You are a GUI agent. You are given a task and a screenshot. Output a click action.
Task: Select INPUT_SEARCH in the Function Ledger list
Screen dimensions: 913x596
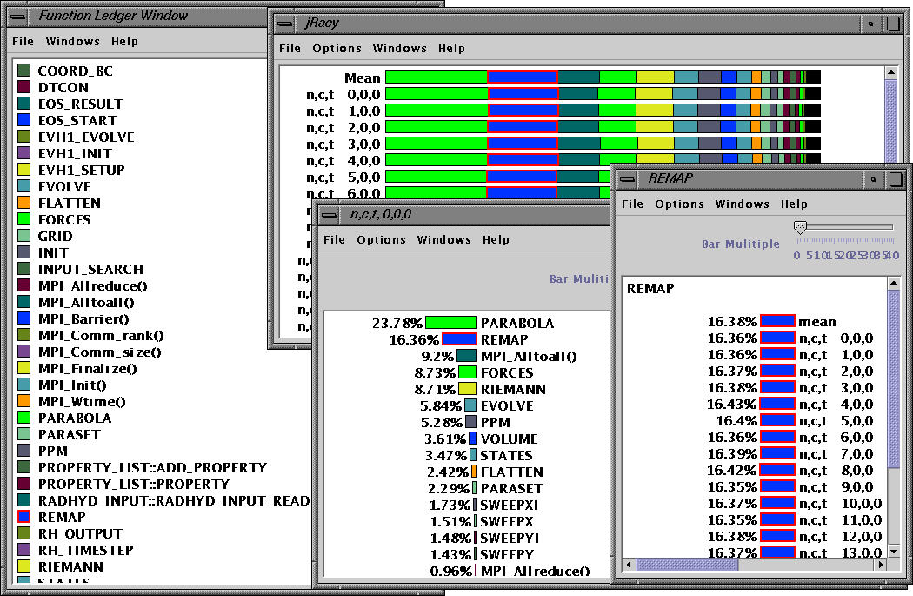90,269
